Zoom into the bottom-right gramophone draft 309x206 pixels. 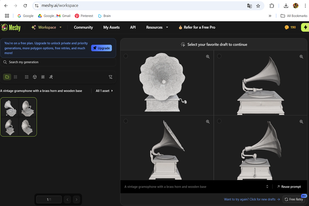pyautogui.click(x=301, y=122)
